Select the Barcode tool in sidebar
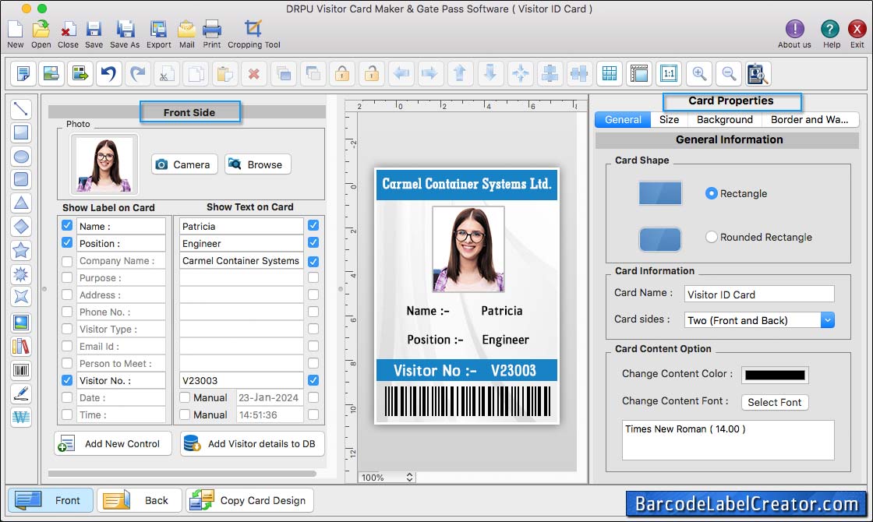 [20, 370]
